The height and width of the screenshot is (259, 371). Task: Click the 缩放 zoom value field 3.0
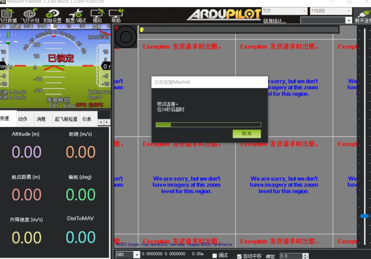pos(291,256)
